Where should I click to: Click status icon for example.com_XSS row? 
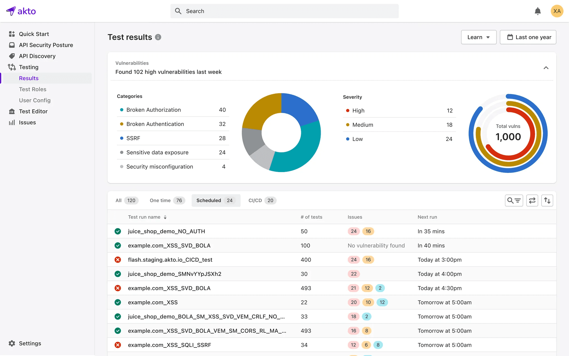click(118, 302)
